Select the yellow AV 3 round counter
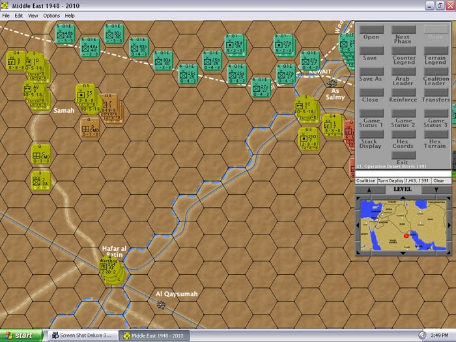The height and width of the screenshot is (342, 456). point(33,91)
